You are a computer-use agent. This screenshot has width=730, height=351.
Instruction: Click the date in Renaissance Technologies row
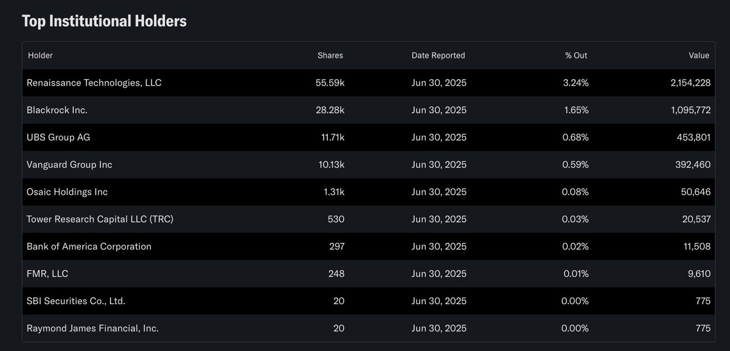click(x=439, y=83)
